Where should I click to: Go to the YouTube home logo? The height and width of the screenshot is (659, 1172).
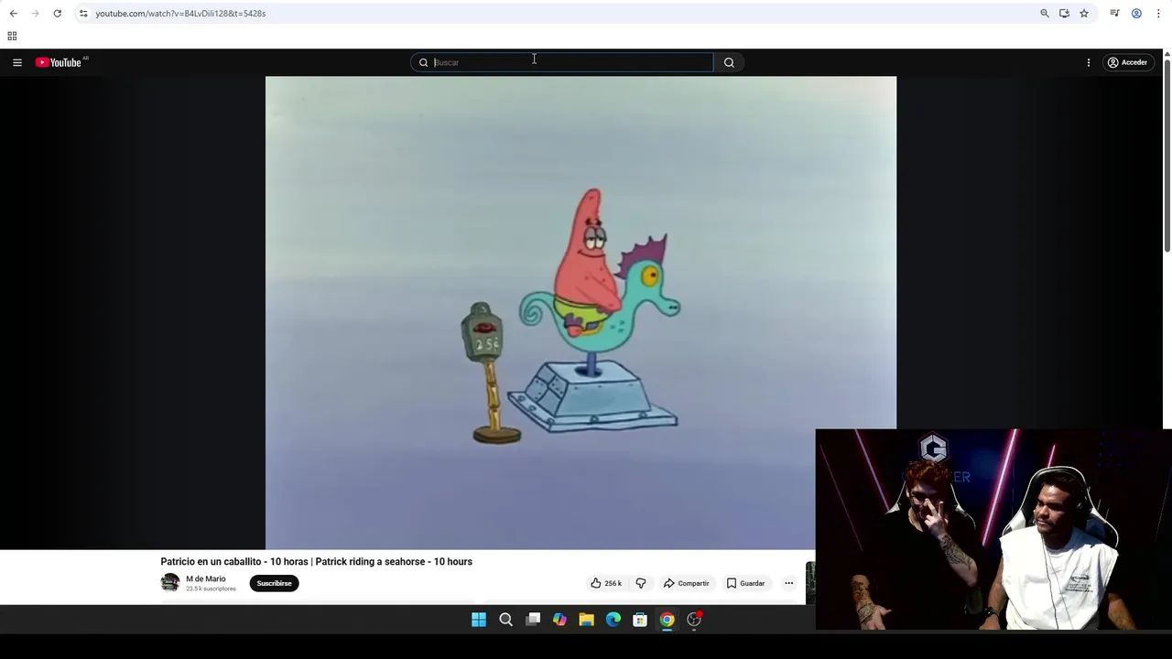click(60, 62)
